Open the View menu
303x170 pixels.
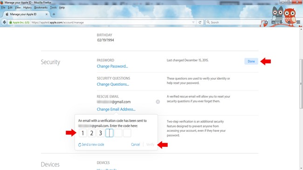coord(18,7)
